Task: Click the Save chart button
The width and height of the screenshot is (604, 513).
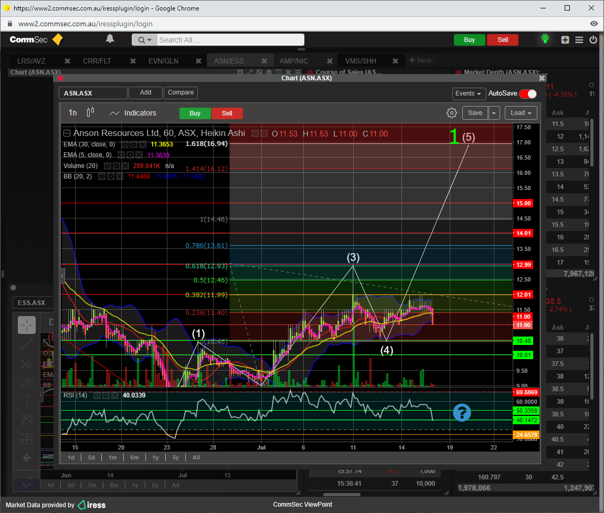Action: (x=475, y=113)
